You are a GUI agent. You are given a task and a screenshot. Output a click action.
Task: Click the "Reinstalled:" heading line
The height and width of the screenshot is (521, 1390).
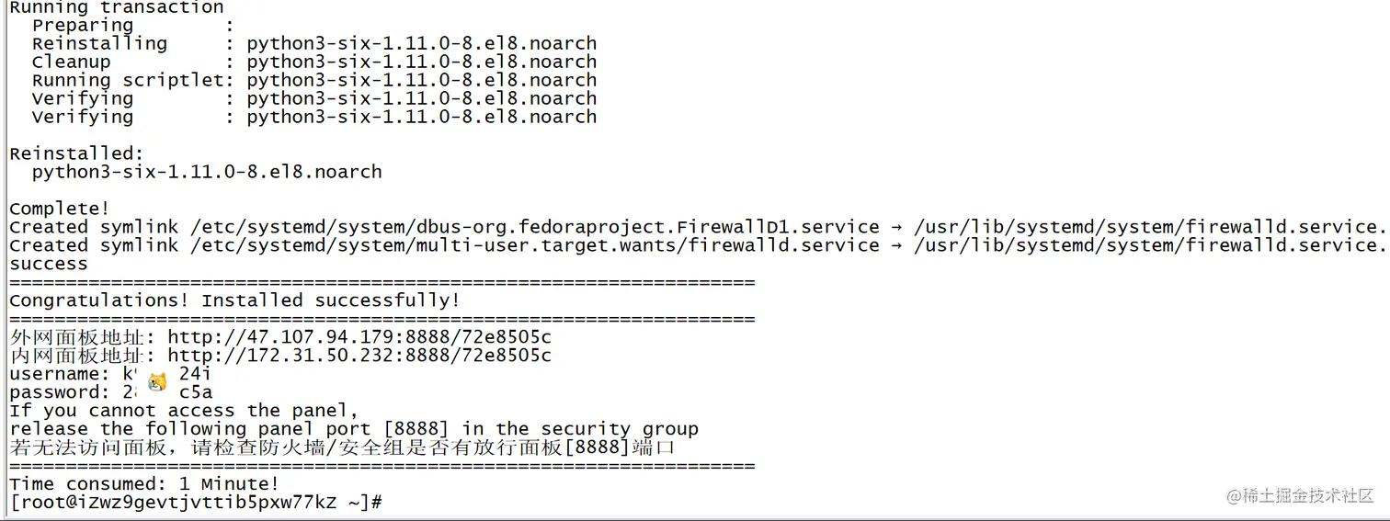point(76,153)
